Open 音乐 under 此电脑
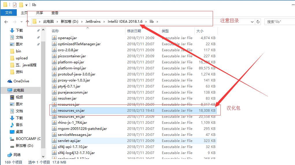 (x=19, y=125)
